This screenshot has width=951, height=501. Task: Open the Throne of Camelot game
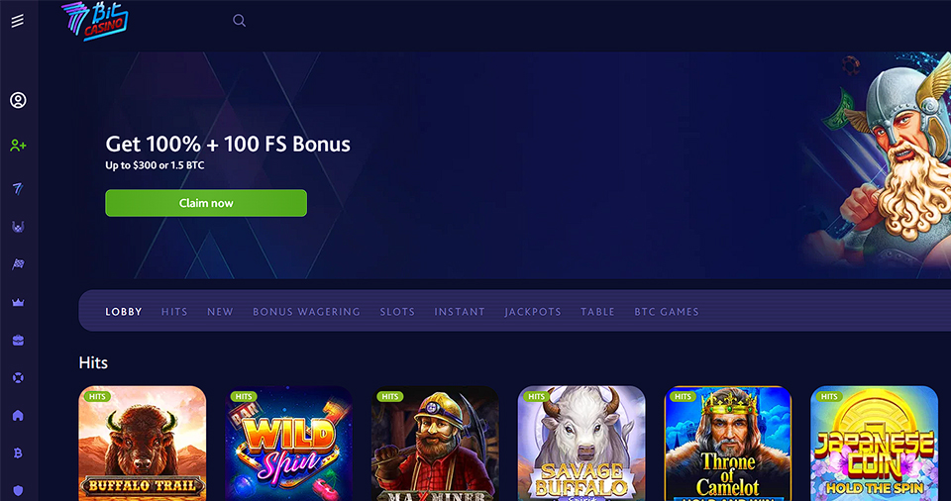coord(728,444)
